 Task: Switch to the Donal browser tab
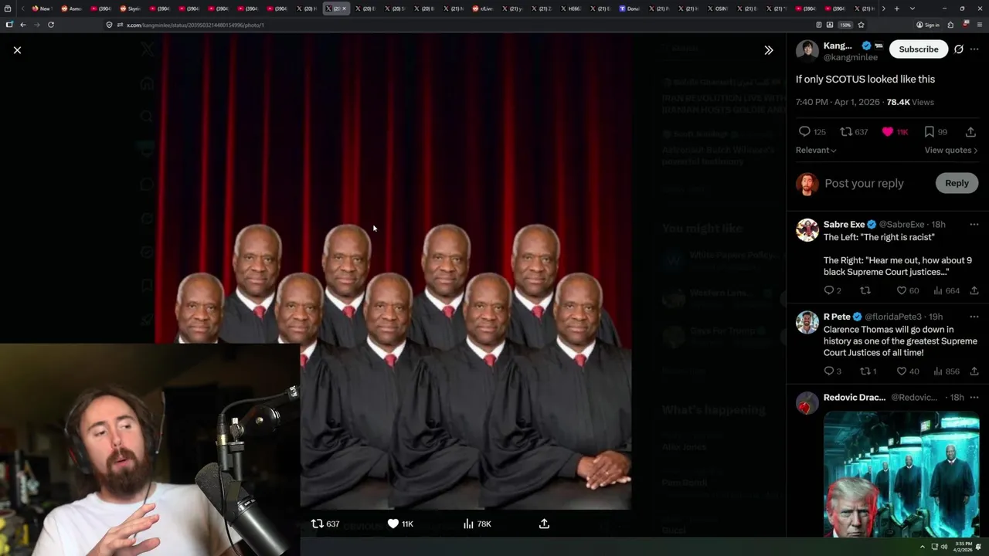pyautogui.click(x=629, y=8)
